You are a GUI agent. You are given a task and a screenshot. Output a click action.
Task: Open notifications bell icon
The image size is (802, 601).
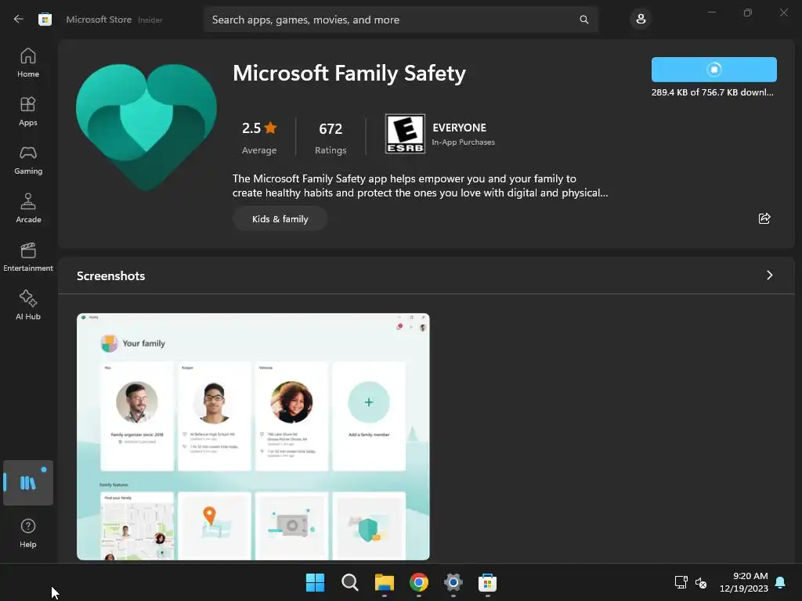click(781, 582)
